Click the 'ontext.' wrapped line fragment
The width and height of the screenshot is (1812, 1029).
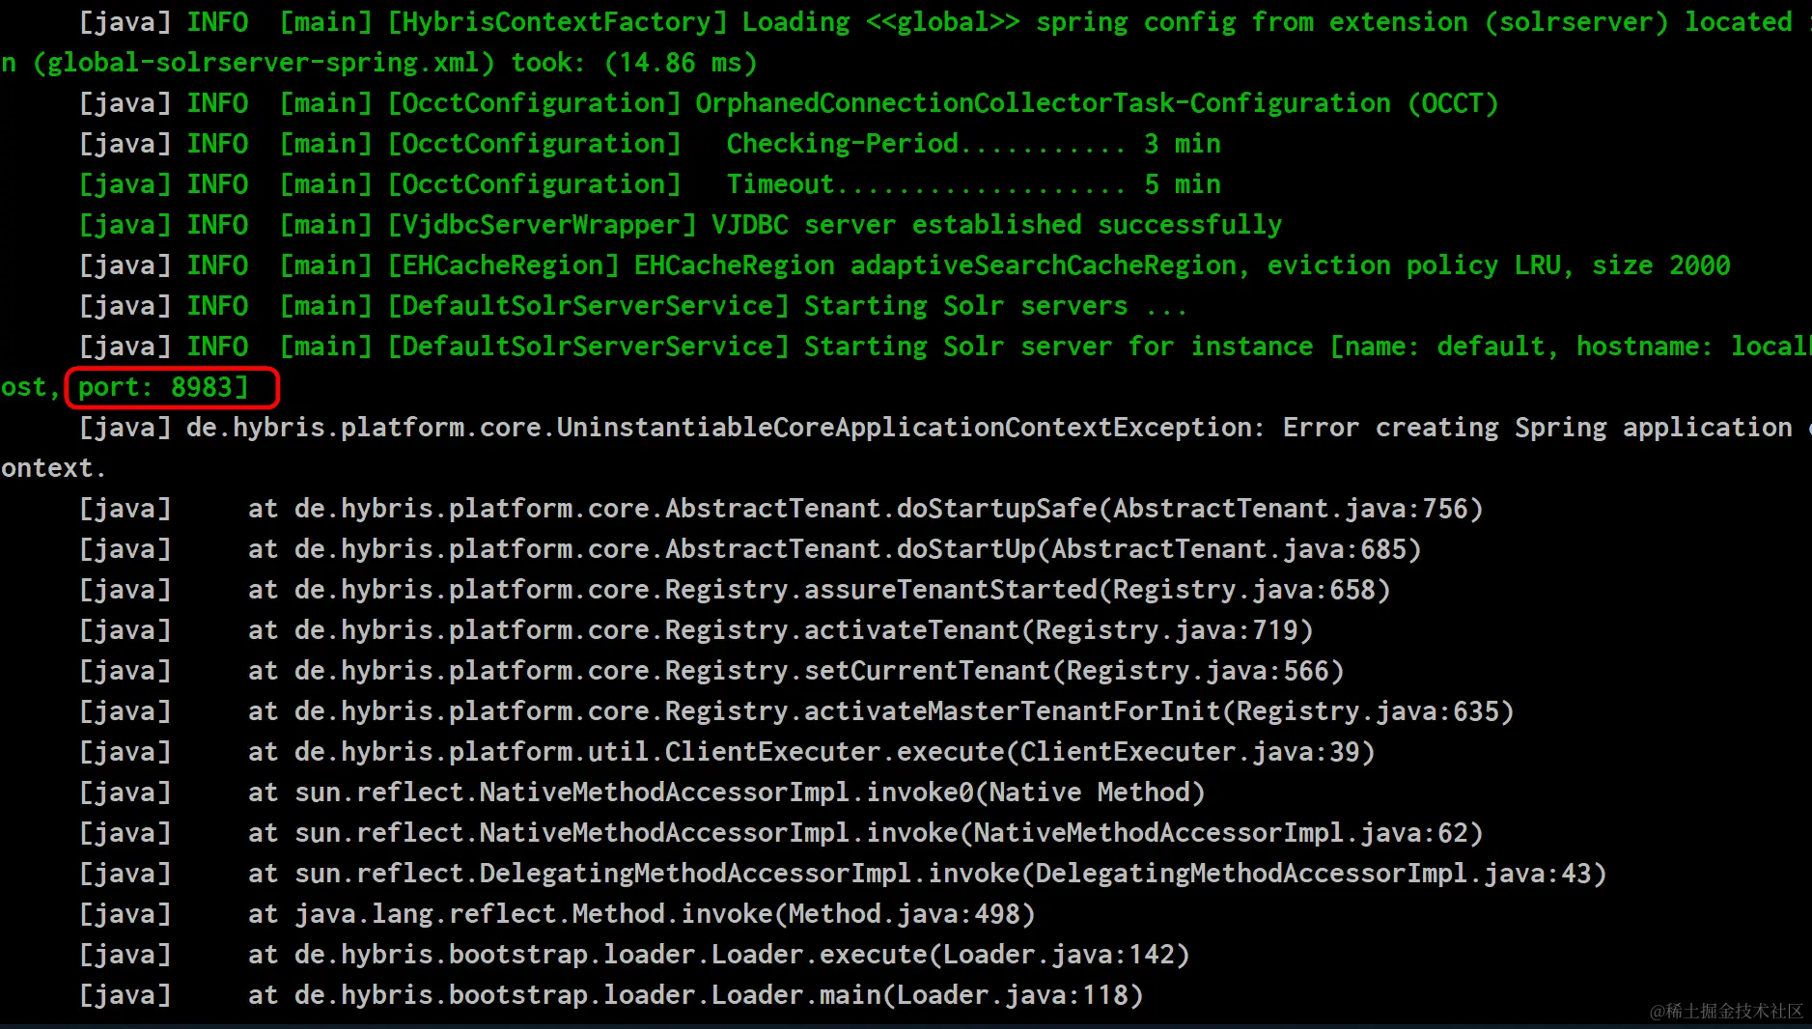(53, 469)
